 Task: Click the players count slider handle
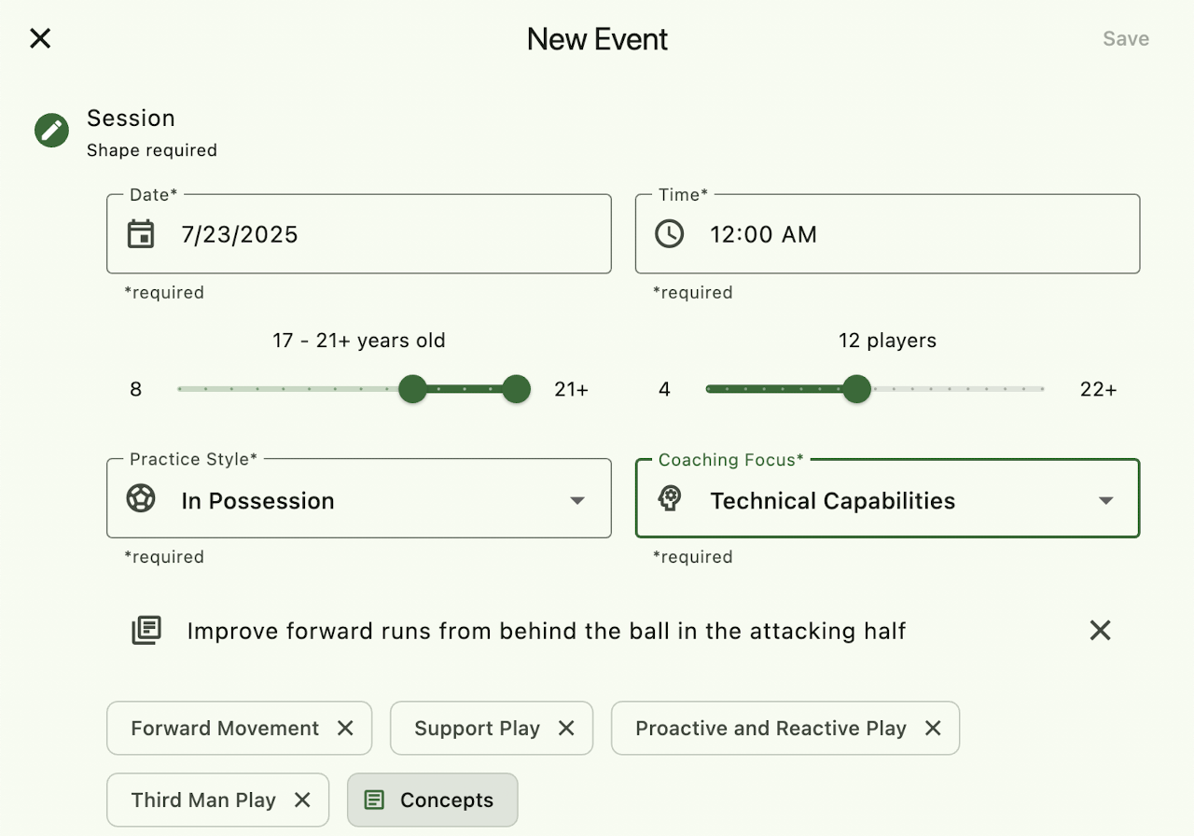tap(856, 389)
